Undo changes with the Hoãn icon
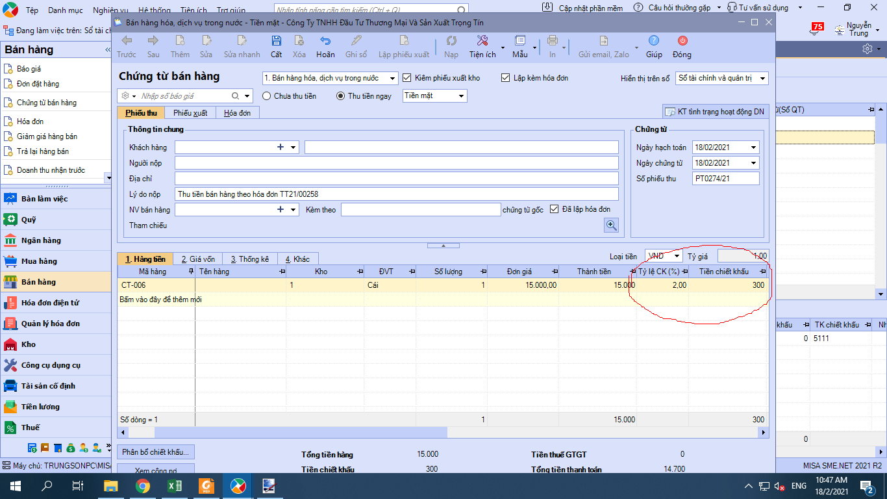This screenshot has width=887, height=499. pyautogui.click(x=325, y=40)
